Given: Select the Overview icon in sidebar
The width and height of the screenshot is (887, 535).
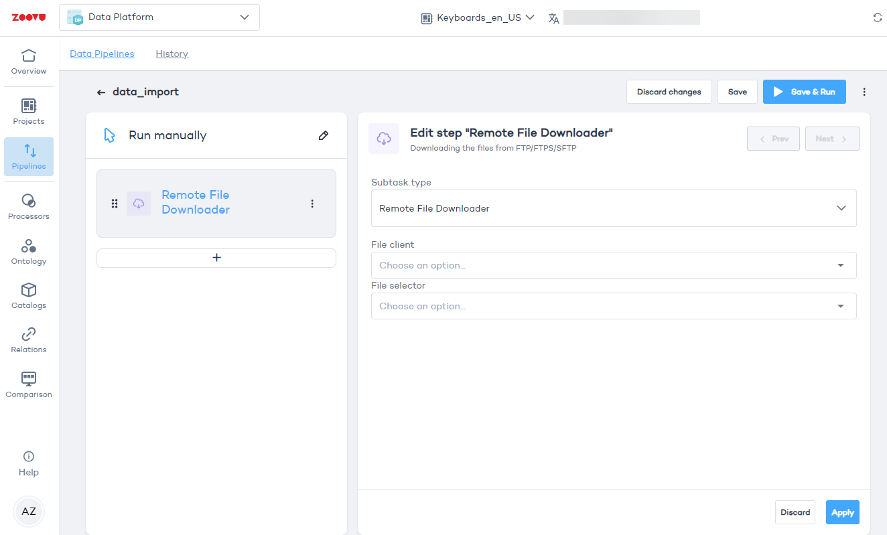Looking at the screenshot, I should tap(28, 62).
